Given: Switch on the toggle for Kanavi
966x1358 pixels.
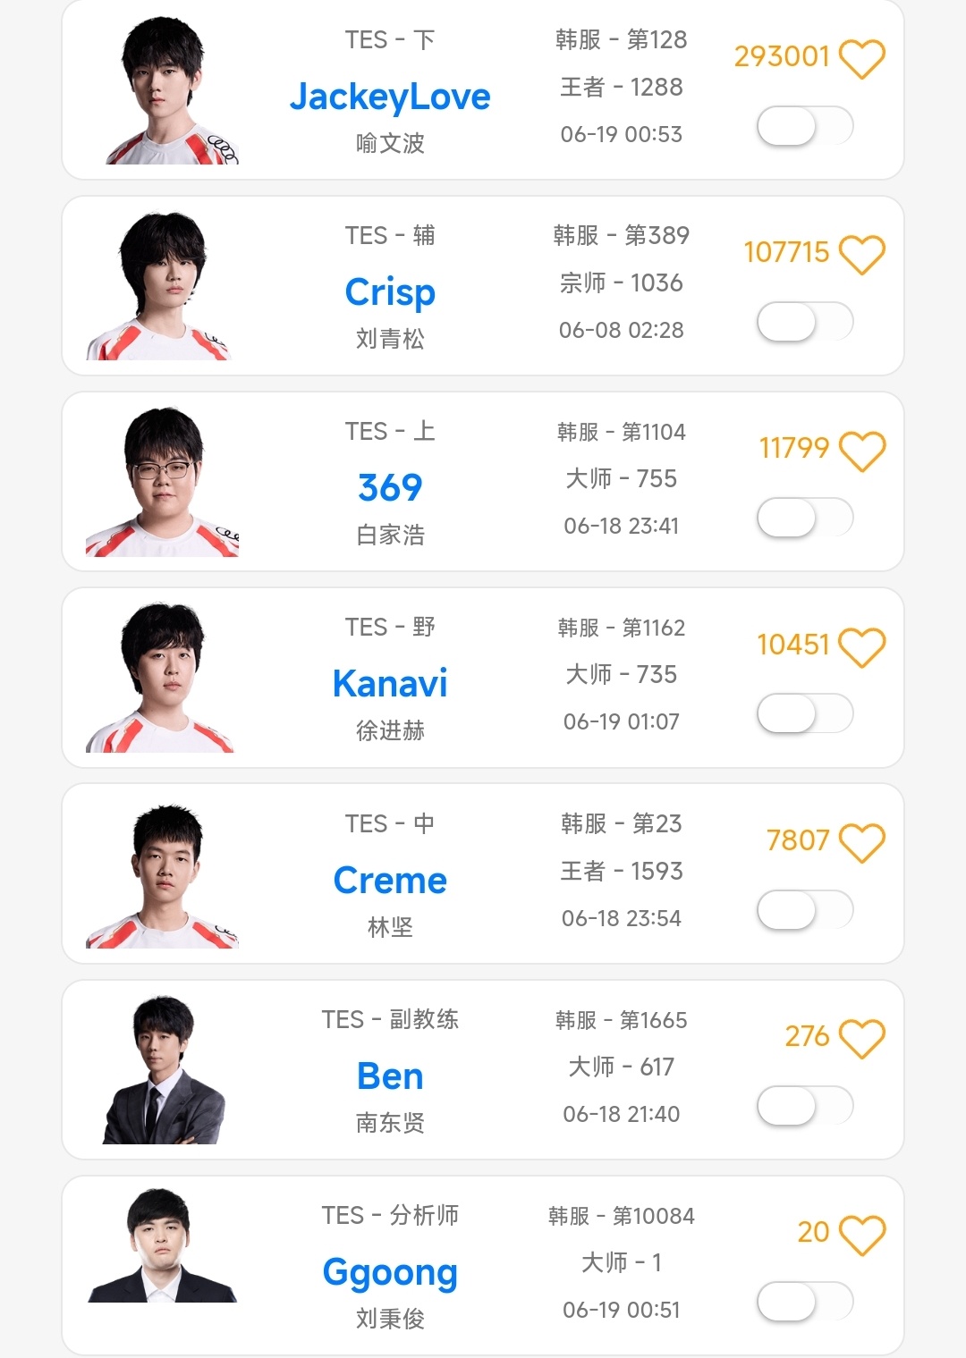Looking at the screenshot, I should (805, 713).
